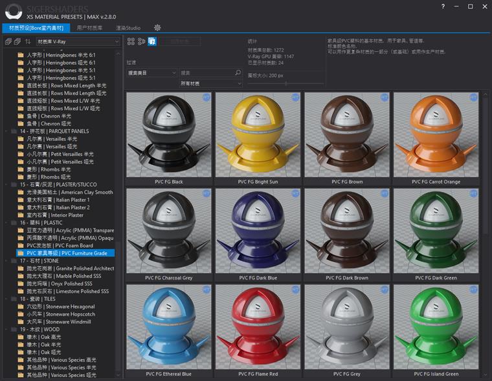
Task: Click the folder icon beside Stoneware Windmill
Action: (21, 321)
